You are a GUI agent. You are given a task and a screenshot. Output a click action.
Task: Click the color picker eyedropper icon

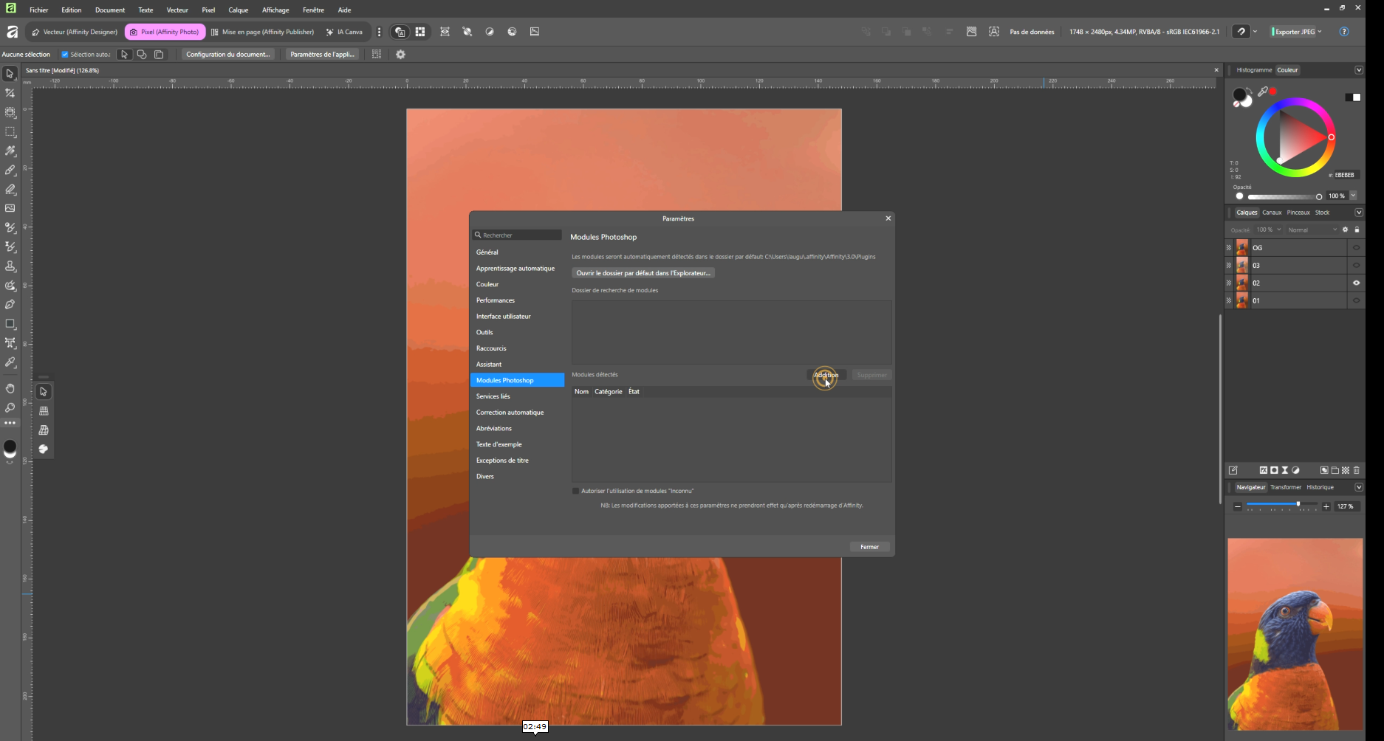[1263, 92]
